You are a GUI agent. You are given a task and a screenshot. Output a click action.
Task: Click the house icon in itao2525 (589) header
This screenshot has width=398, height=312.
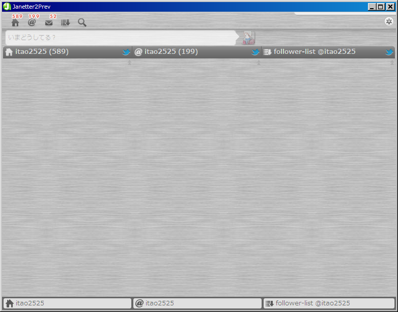(x=9, y=52)
